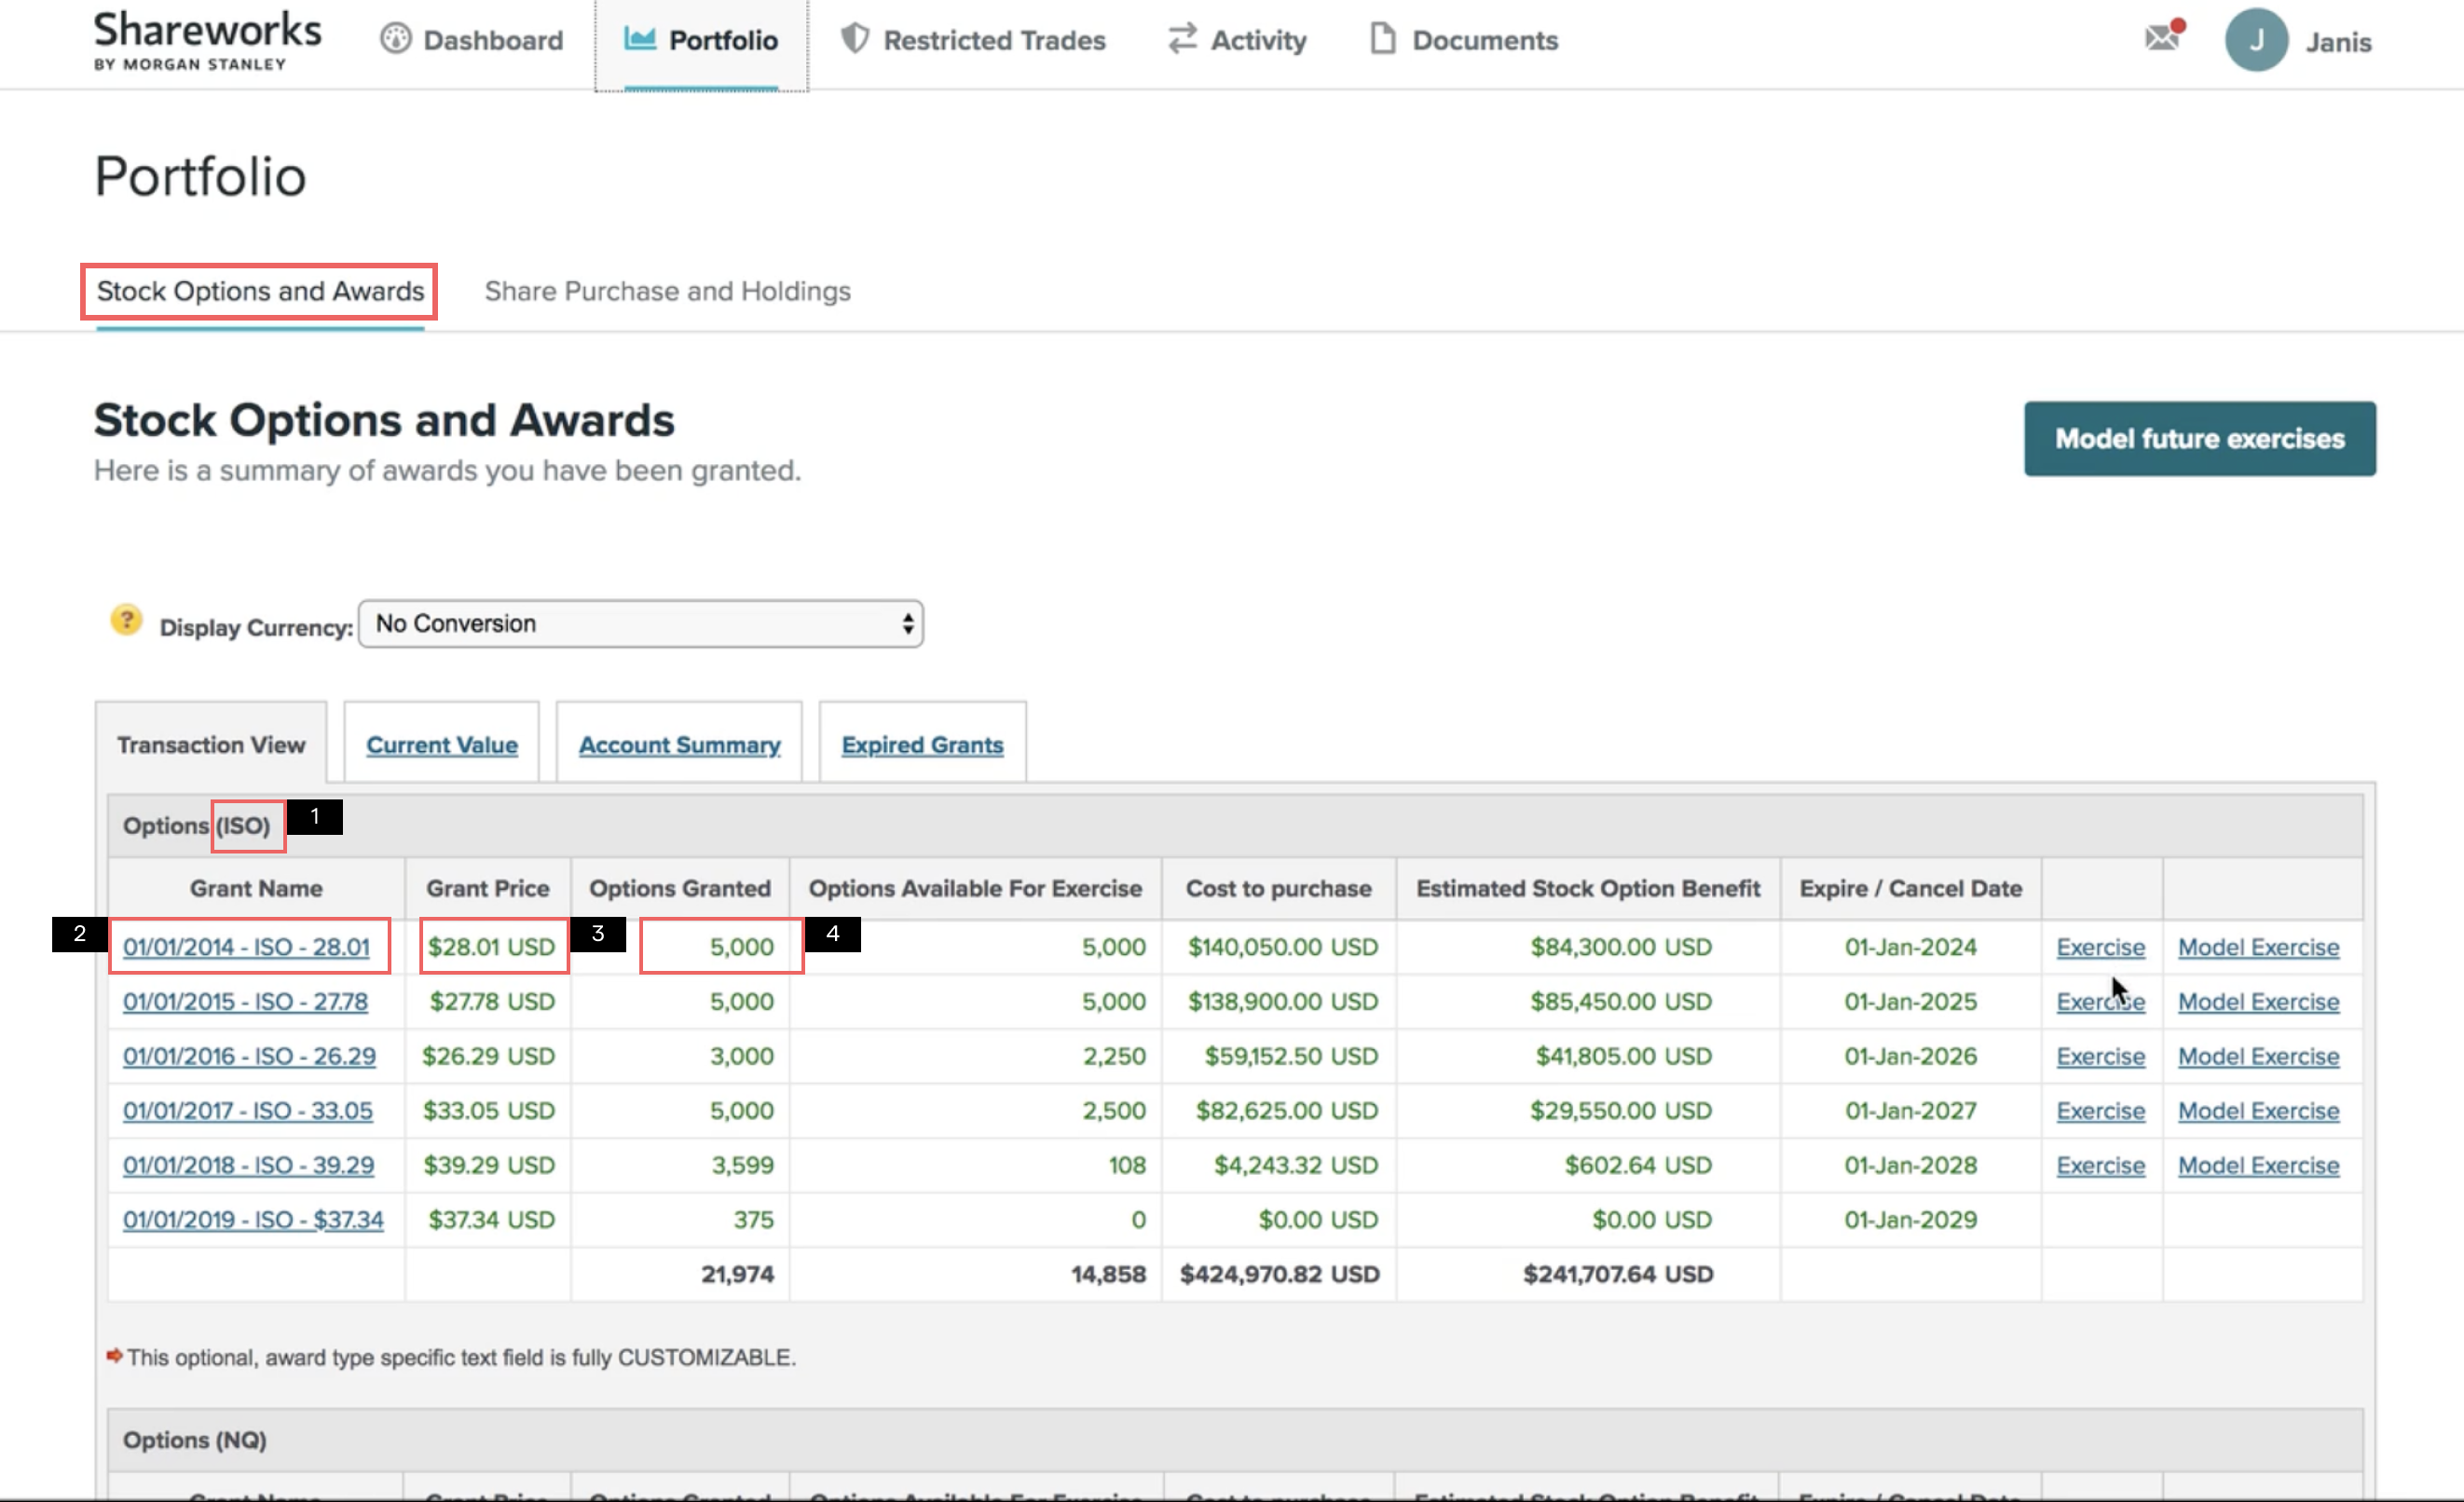Click Exercise for the 01-Jan-2026 grant

[x=2100, y=1056]
